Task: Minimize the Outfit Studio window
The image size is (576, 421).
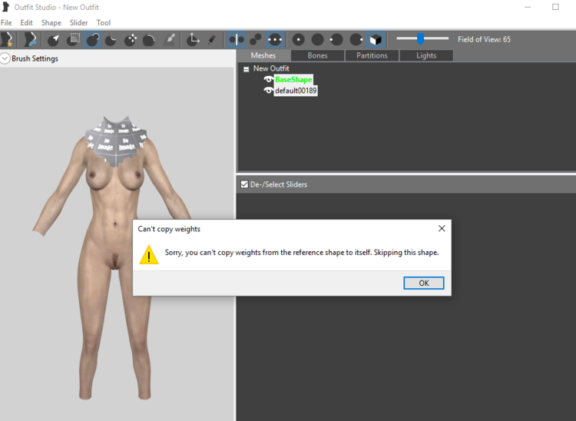Action: pos(528,7)
